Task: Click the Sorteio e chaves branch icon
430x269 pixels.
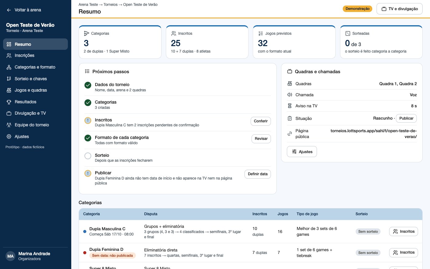Action: (x=9, y=79)
